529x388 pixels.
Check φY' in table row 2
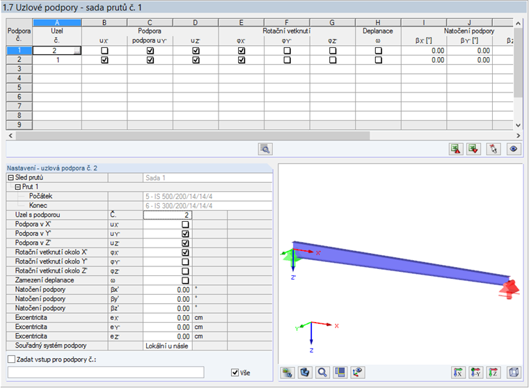pyautogui.click(x=287, y=60)
